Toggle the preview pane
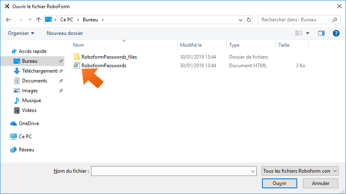 (x=321, y=33)
